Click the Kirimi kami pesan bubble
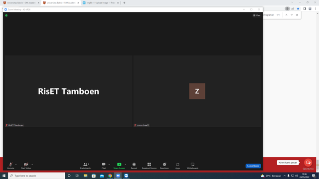The height and width of the screenshot is (179, 319). point(288,163)
